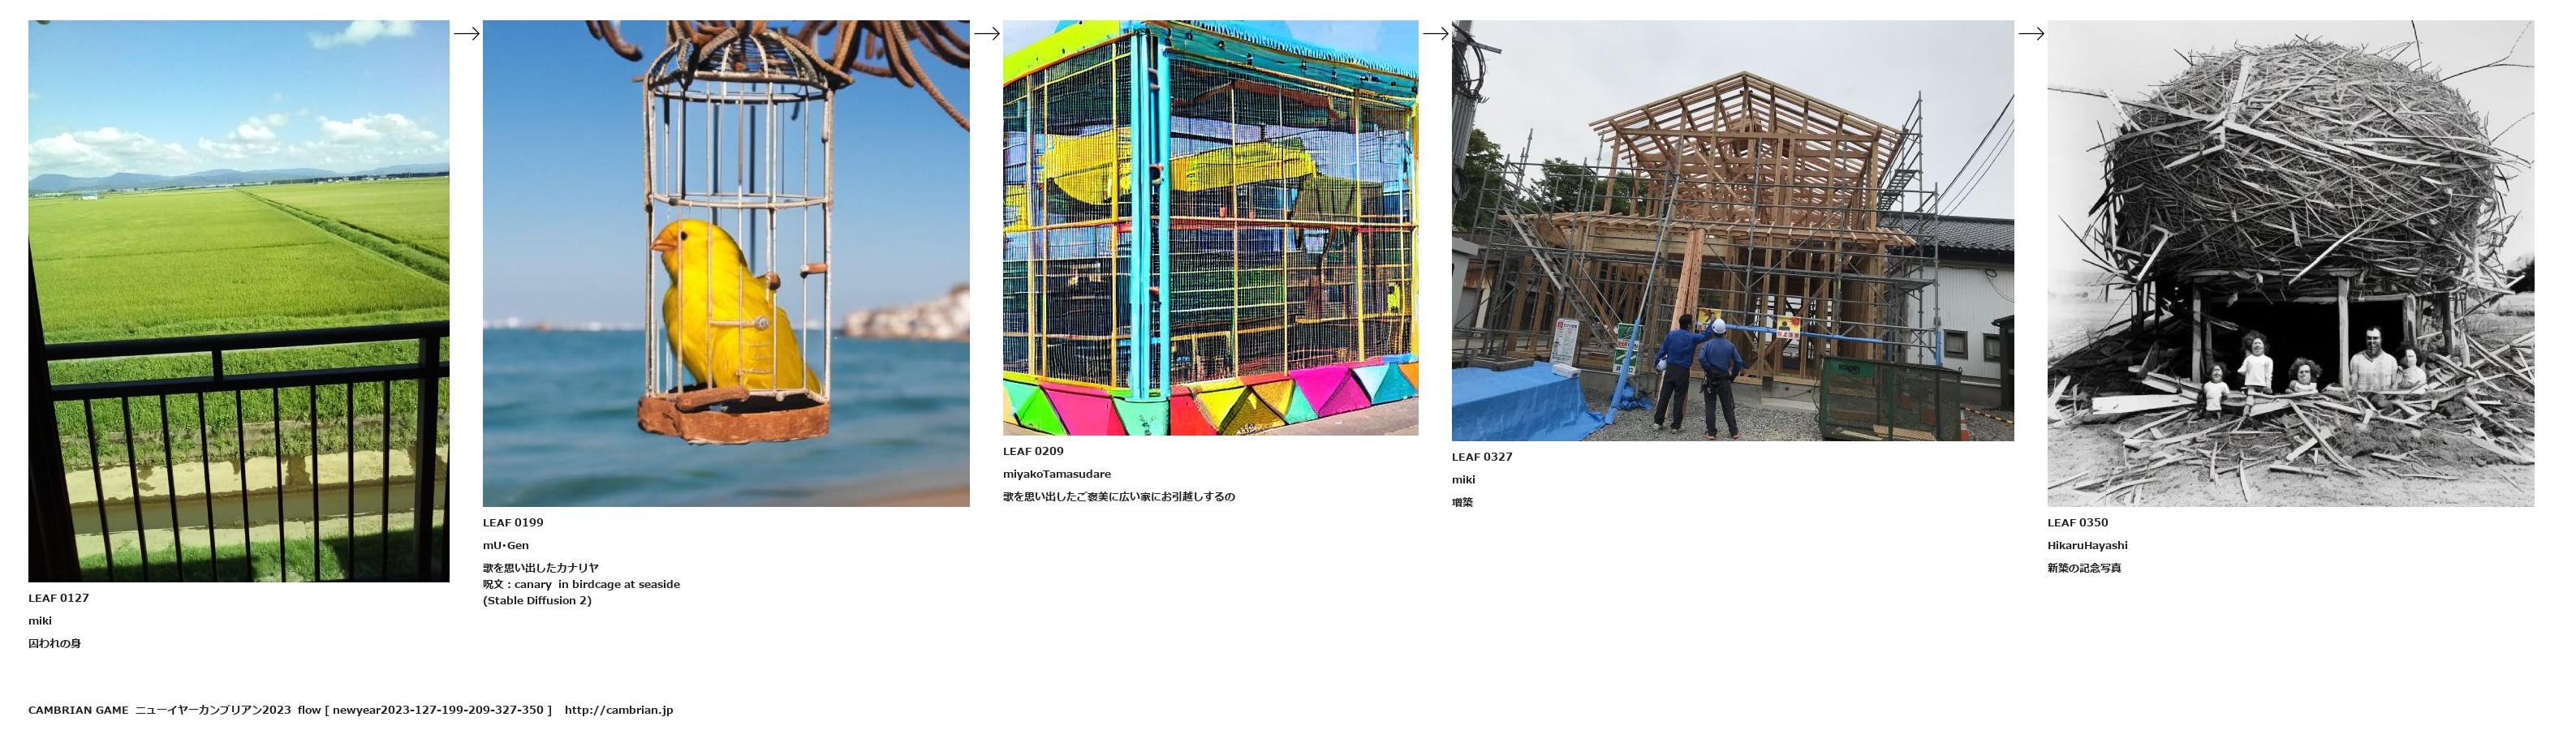Image resolution: width=2563 pixels, height=730 pixels.
Task: Click the LEAF 0209 label
Action: pos(1033,450)
